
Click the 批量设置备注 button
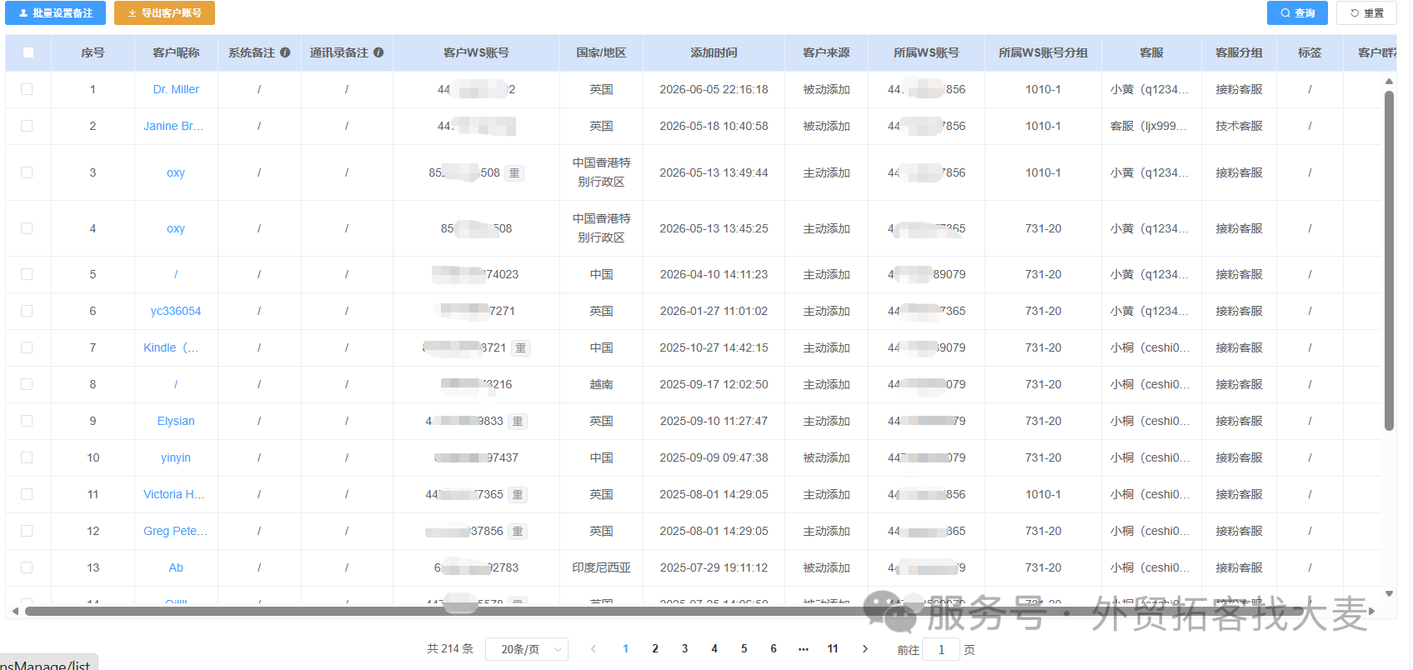point(56,13)
